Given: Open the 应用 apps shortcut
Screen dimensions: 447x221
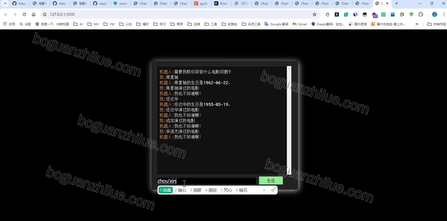Looking at the screenshot, I should point(9,24).
